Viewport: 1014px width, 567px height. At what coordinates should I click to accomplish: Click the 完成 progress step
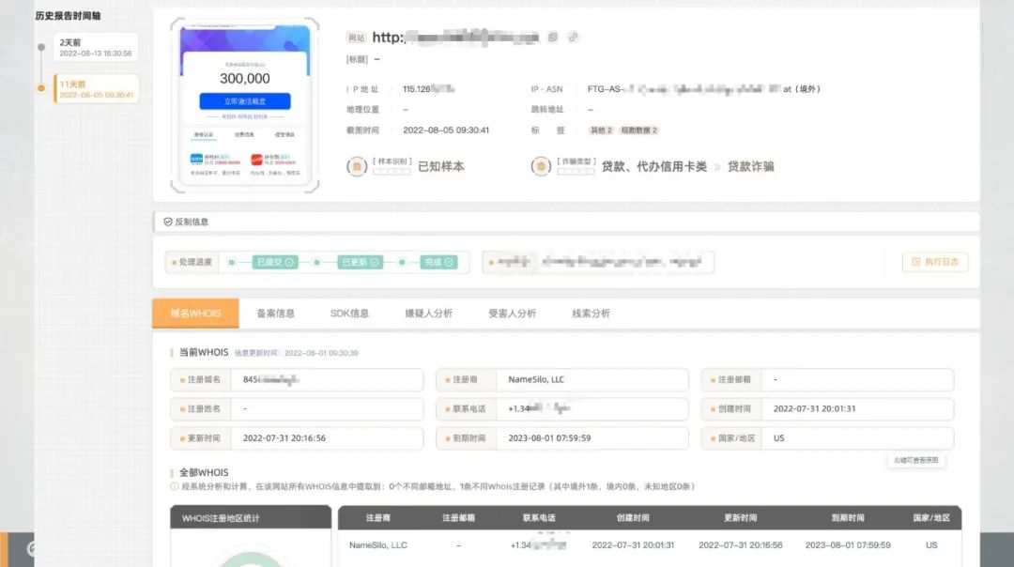[x=439, y=262]
